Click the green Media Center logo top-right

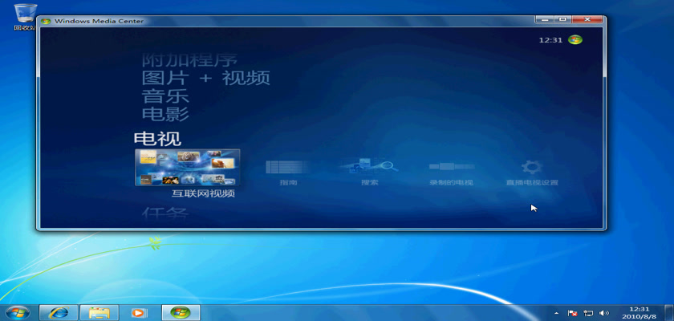(x=575, y=39)
